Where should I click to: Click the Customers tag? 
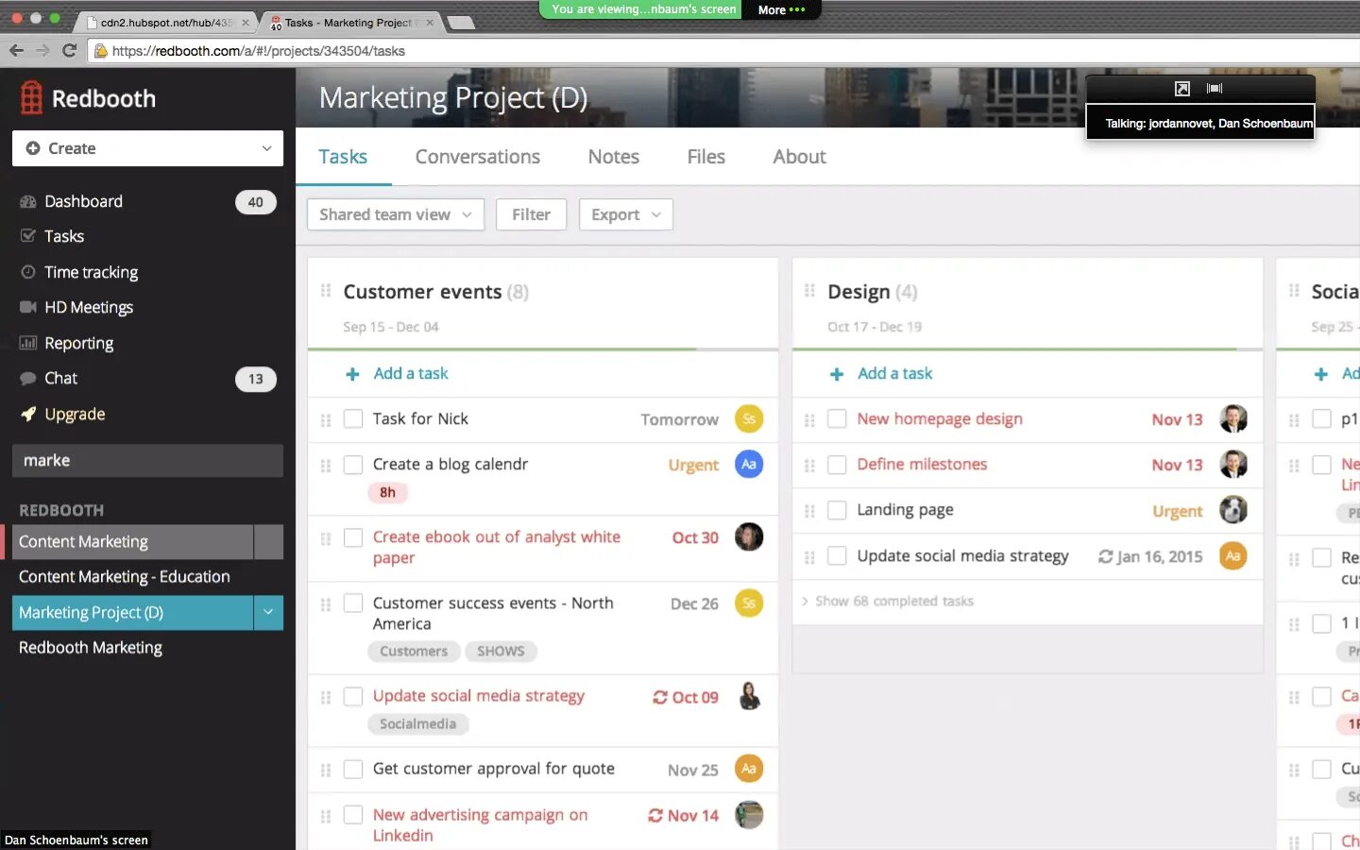(414, 652)
